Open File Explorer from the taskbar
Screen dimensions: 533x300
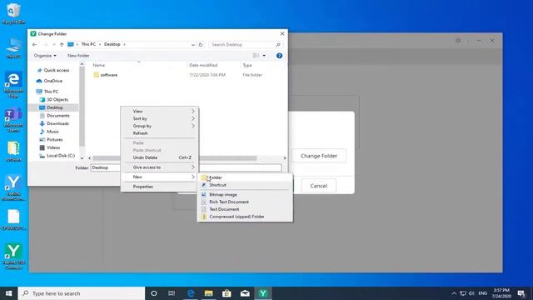[208, 293]
